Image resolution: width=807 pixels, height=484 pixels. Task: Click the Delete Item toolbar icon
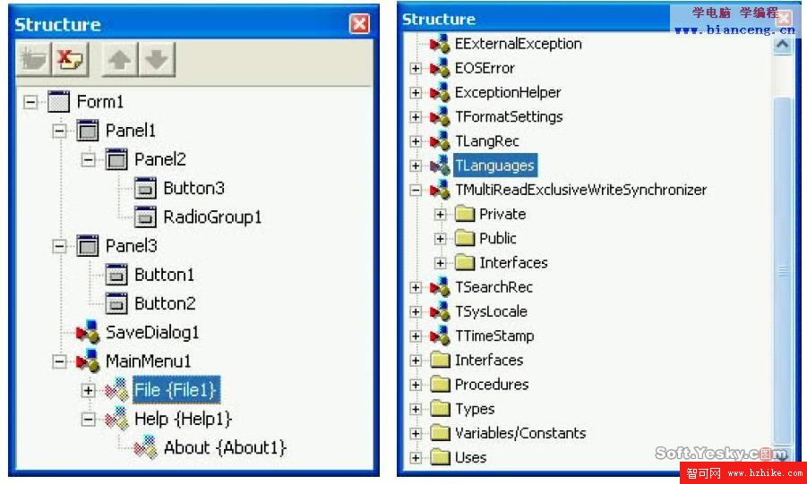click(72, 60)
